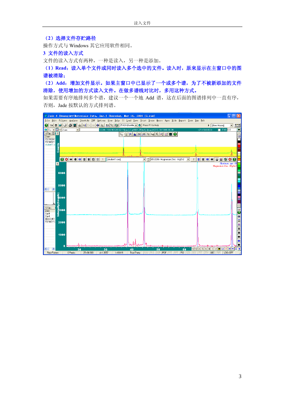285x403 pixels.
Task: Pick the bright green color swatch in the palette
Action: click(x=239, y=166)
